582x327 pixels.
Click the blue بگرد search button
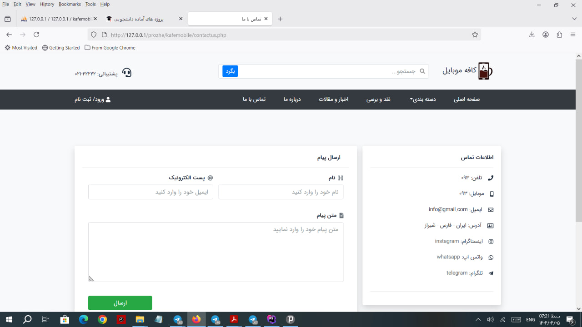coord(230,71)
